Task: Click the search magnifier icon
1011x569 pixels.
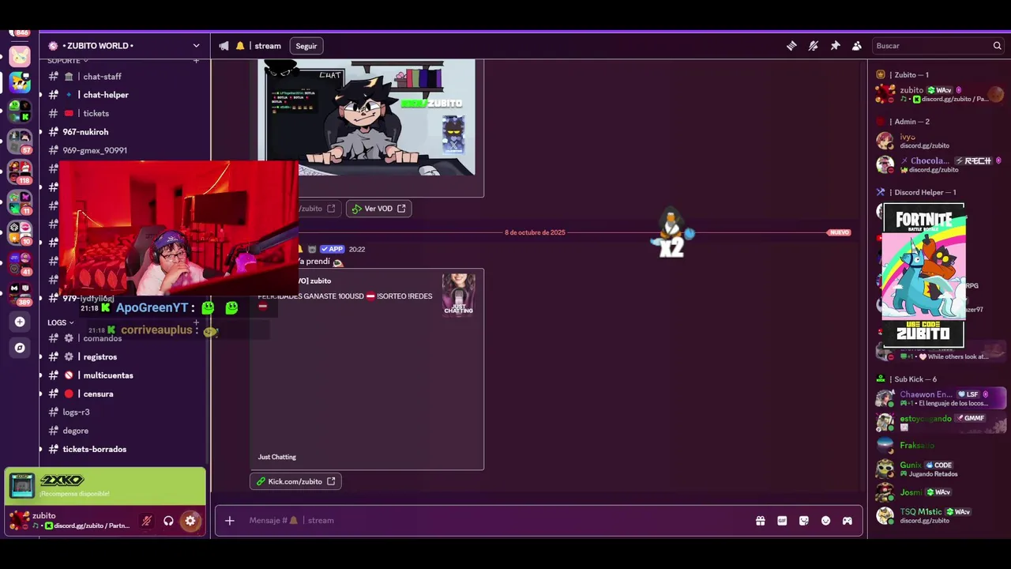Action: pos(997,46)
